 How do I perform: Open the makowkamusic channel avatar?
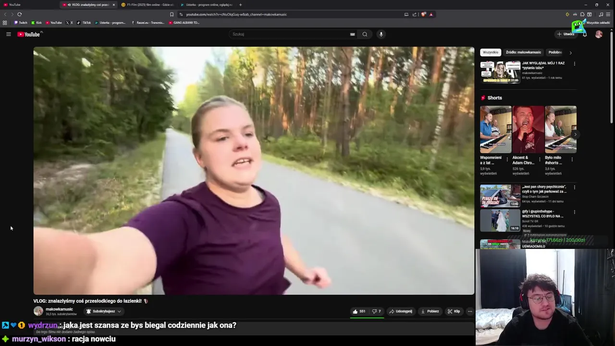coord(38,311)
